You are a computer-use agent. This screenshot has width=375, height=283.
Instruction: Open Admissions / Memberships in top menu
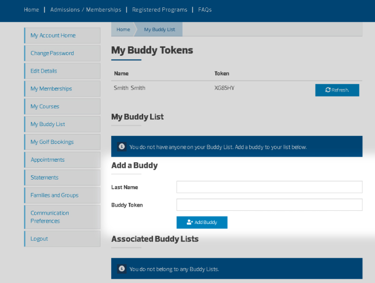pos(85,9)
